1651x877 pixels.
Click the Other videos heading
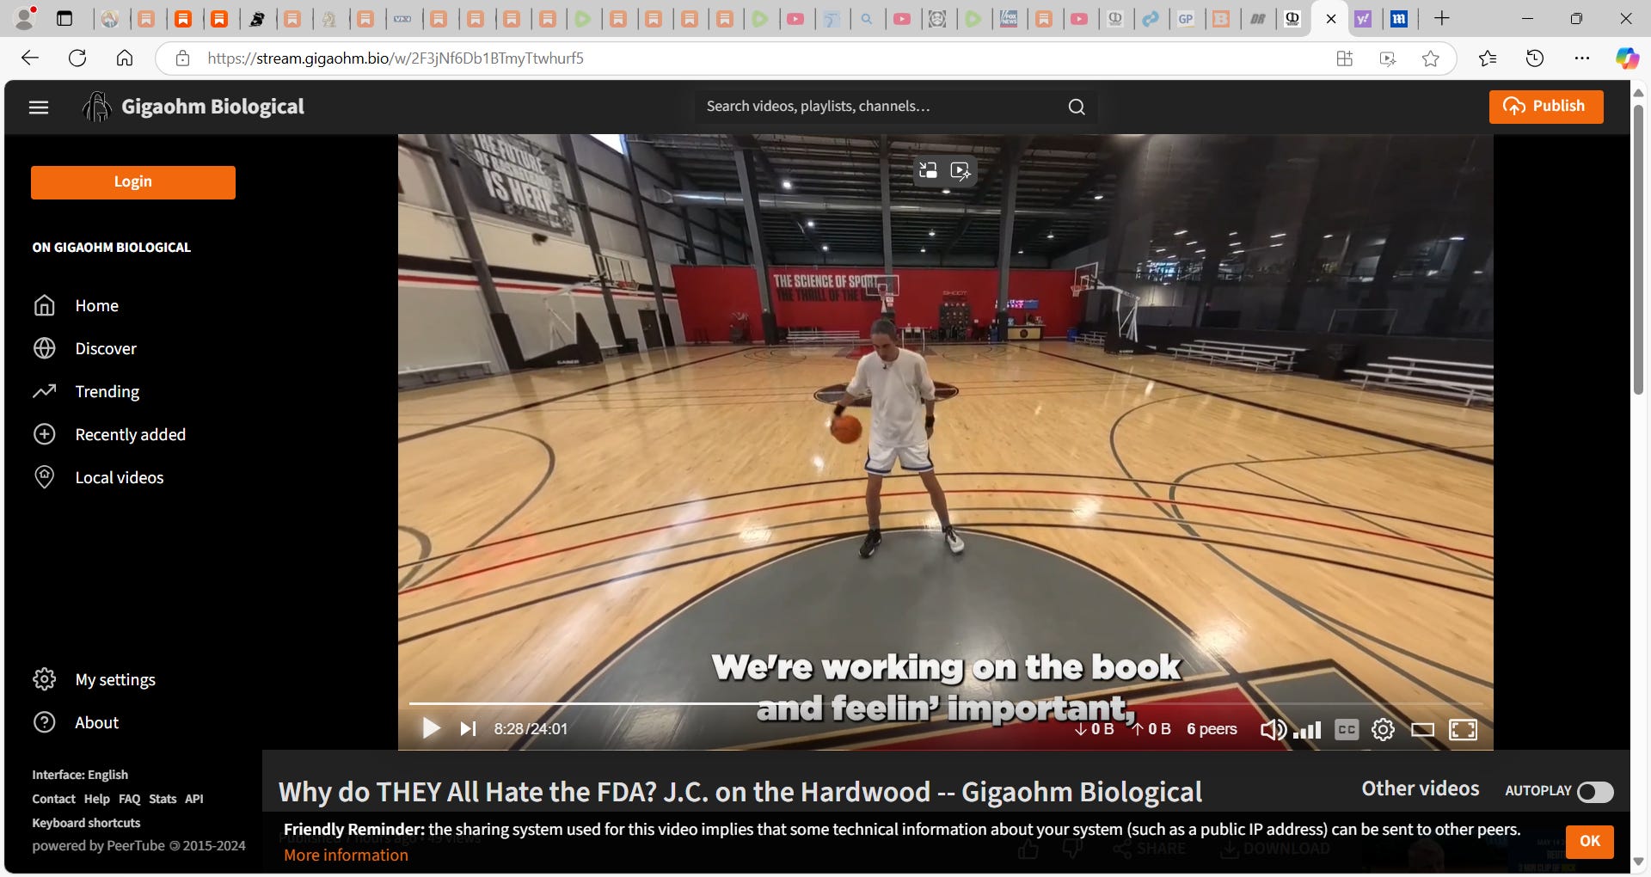point(1421,789)
